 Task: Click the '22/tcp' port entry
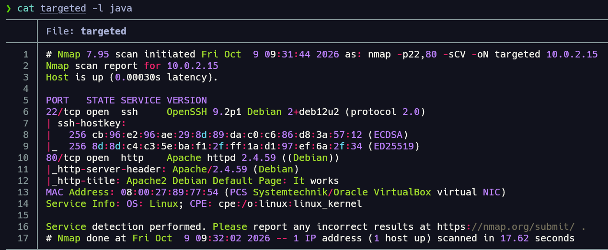(x=63, y=112)
